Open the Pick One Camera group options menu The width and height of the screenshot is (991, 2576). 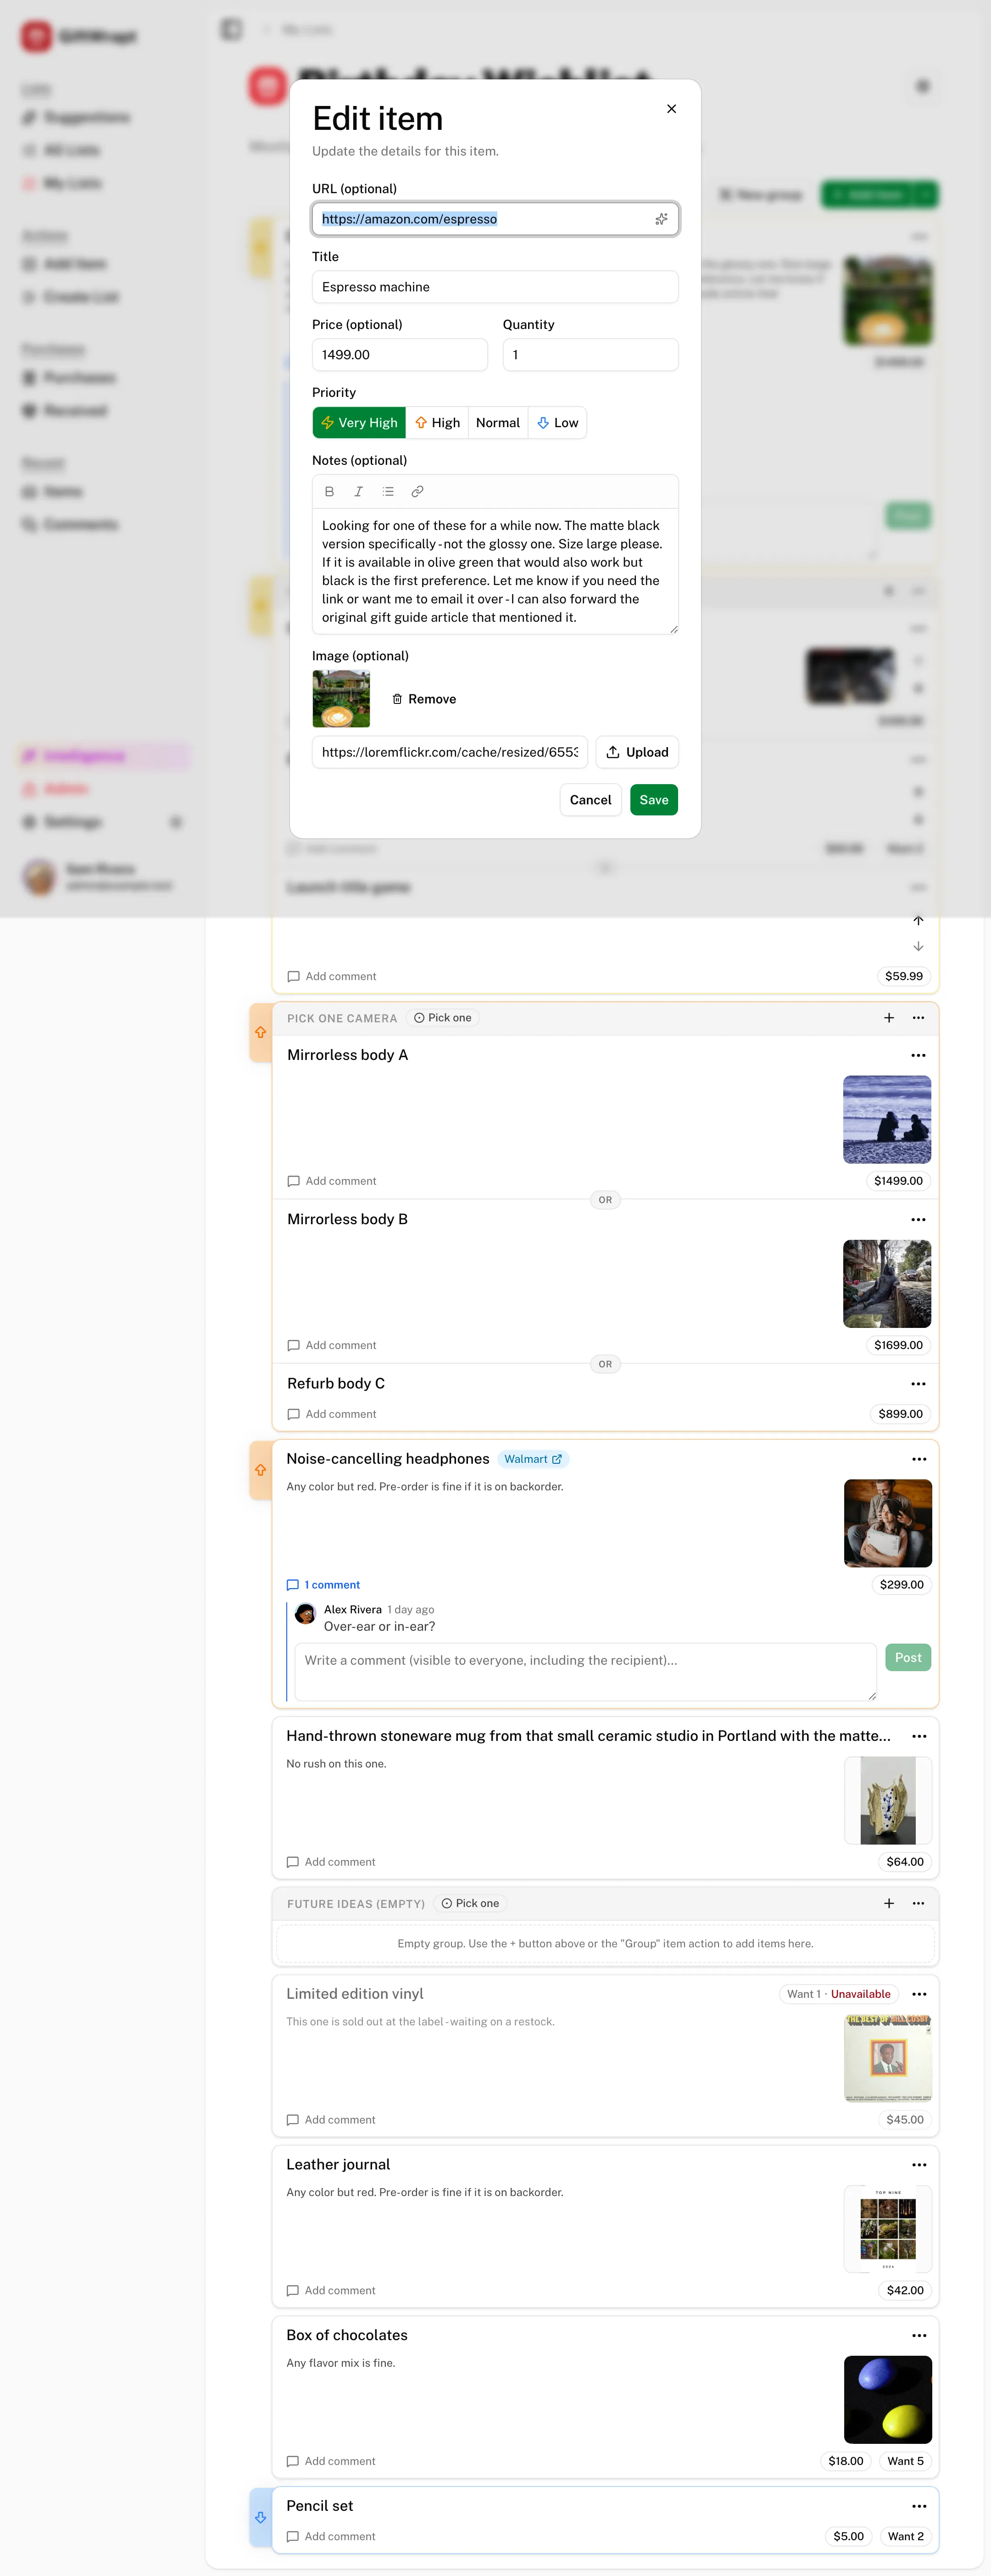tap(919, 1018)
